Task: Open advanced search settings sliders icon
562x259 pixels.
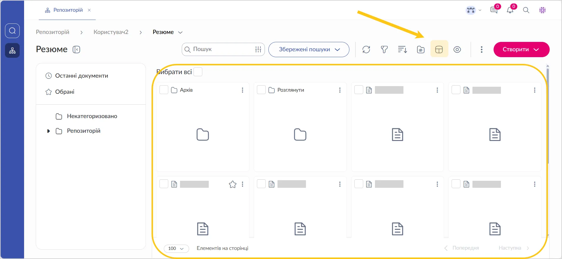Action: 258,50
